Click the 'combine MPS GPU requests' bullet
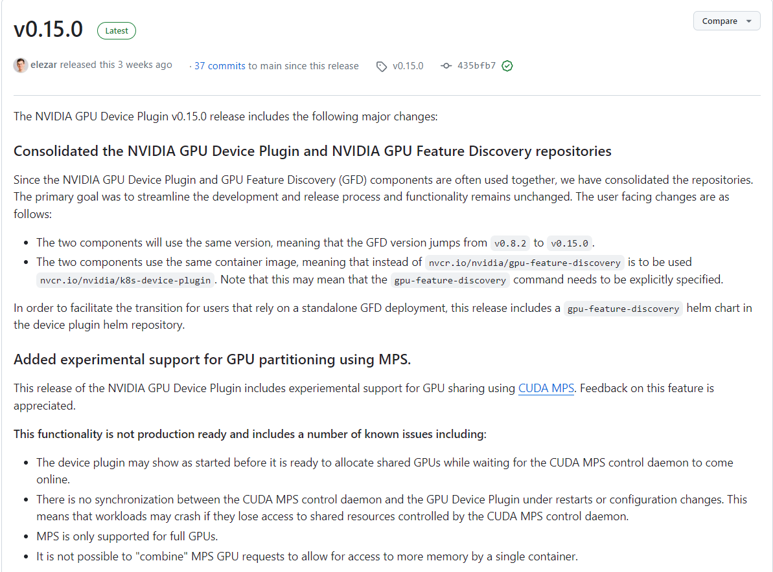 307,556
